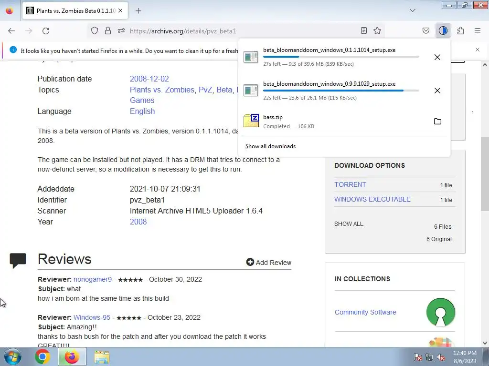
Task: Open the 2008-12-02 publication date link
Action: 149,79
